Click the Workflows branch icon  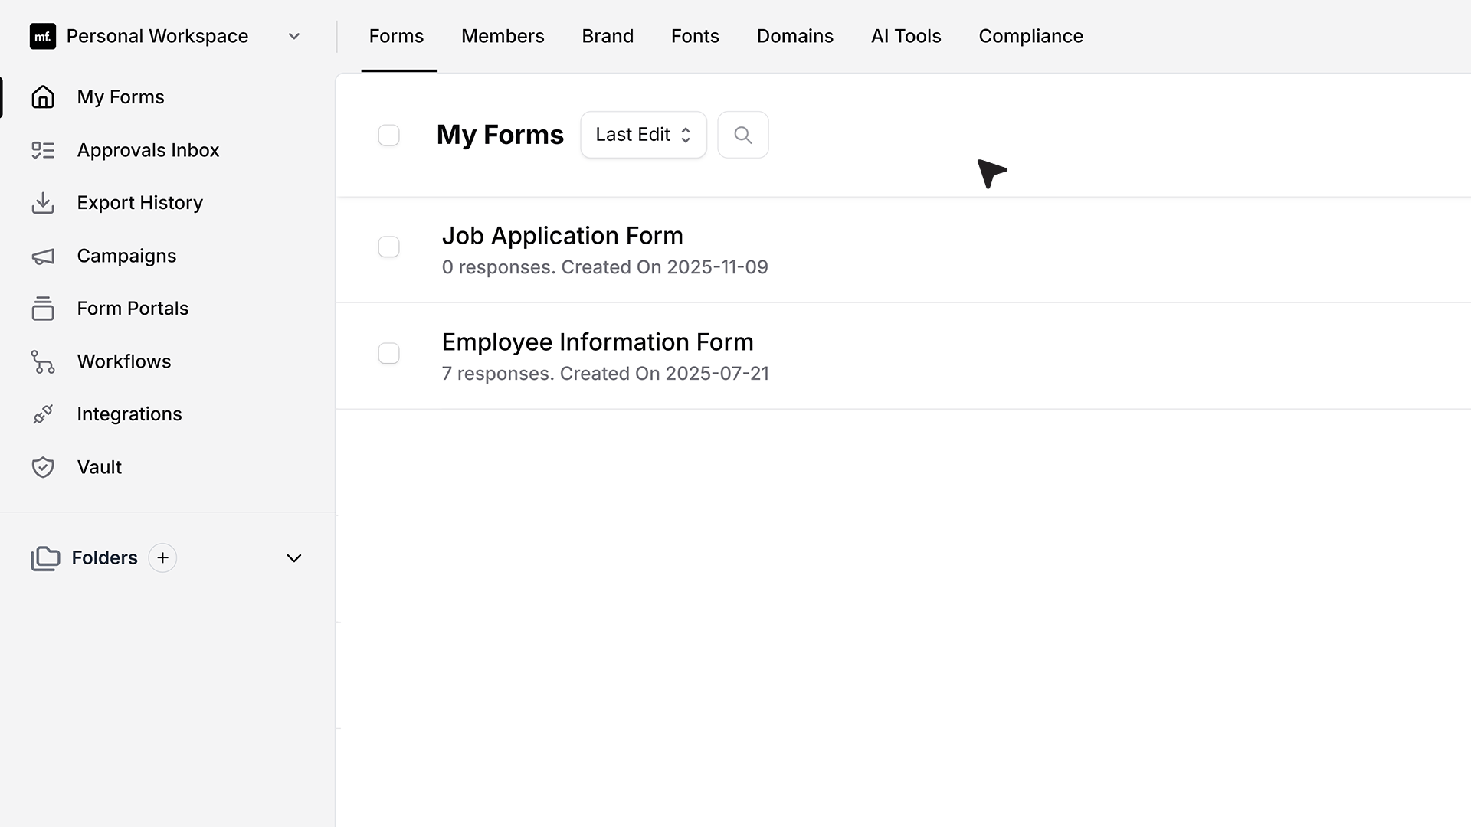click(43, 361)
